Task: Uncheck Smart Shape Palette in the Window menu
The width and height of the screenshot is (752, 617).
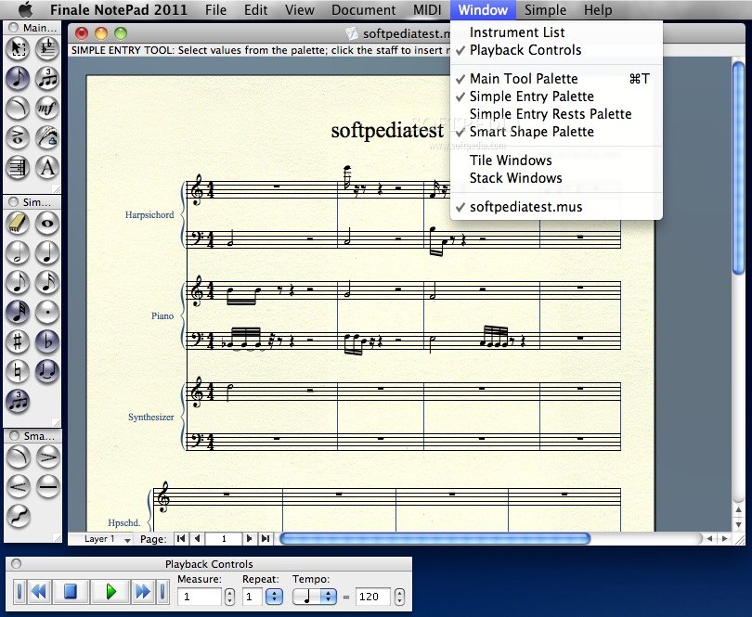Action: point(534,132)
